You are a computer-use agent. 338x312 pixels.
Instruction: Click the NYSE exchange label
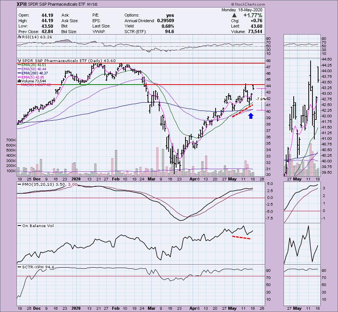click(x=92, y=4)
